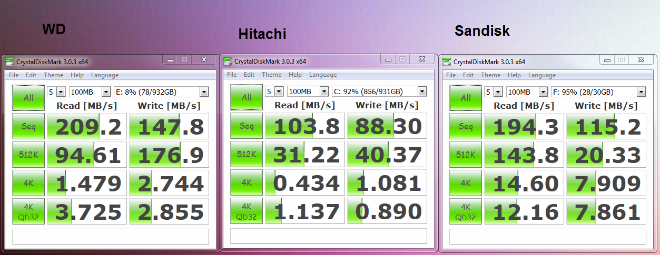Start the 512K test in the Sandisk window
The height and width of the screenshot is (255, 660).
[x=466, y=155]
